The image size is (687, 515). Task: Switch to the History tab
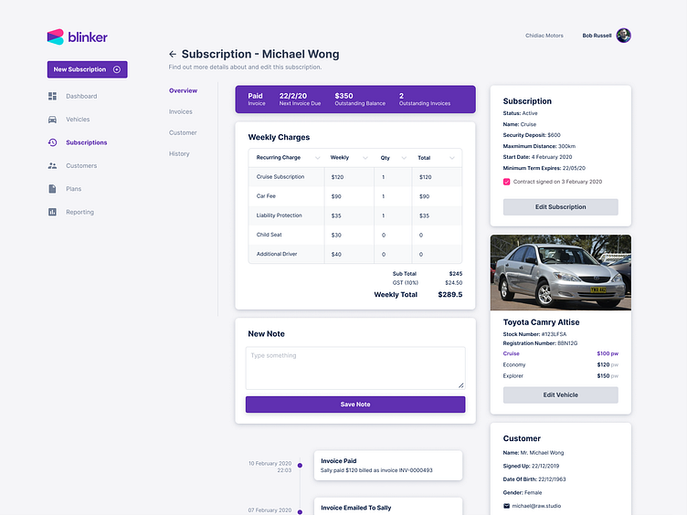179,153
